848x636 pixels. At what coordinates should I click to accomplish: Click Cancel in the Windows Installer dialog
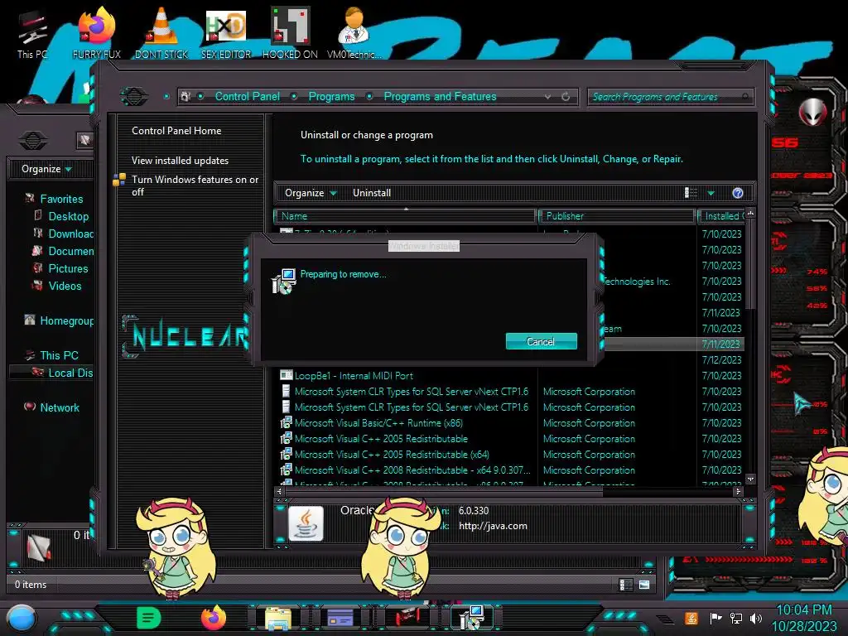(x=541, y=341)
